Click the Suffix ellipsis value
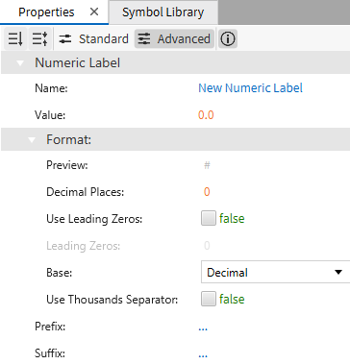The height and width of the screenshot is (364, 350). pyautogui.click(x=203, y=355)
